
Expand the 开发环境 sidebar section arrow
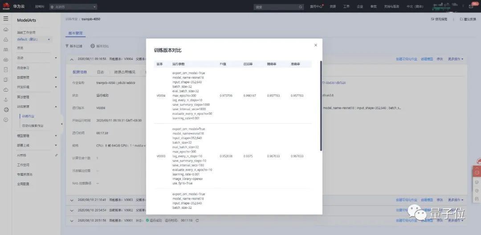(x=56, y=87)
